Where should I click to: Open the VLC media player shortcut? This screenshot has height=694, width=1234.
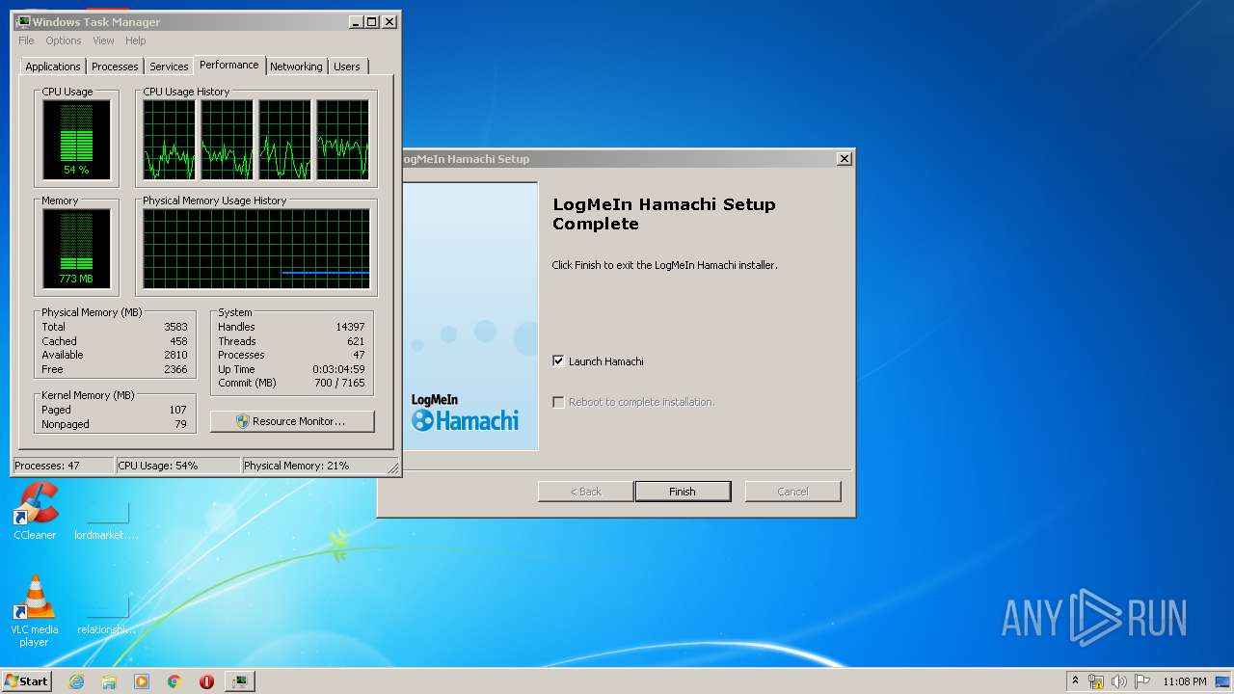[35, 611]
